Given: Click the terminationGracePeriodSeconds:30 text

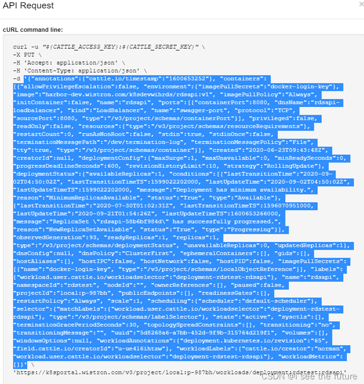Looking at the screenshot, I should (x=76, y=325).
